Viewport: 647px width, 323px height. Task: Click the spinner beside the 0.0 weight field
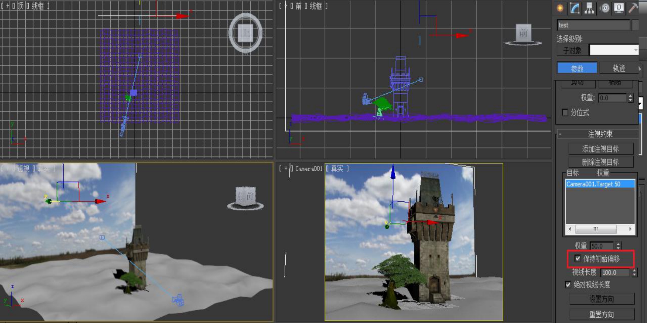(x=630, y=98)
